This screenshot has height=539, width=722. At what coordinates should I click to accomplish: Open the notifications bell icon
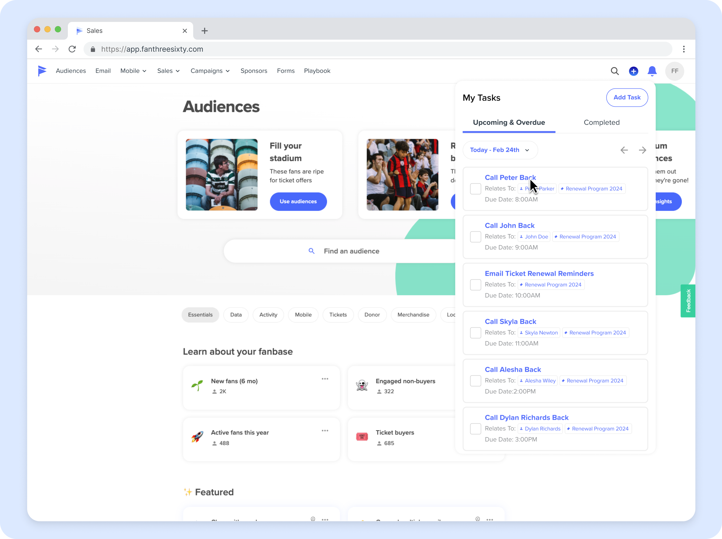tap(652, 71)
